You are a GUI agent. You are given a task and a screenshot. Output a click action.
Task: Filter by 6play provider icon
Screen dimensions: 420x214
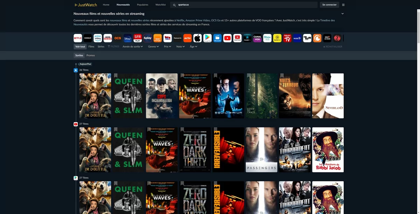[x=147, y=38]
